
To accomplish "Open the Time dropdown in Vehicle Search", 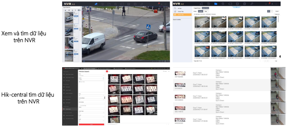I will 91,76.
